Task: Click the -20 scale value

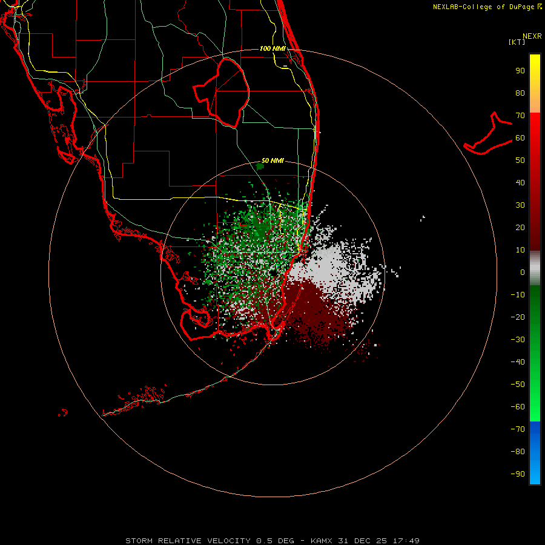Action: (x=518, y=317)
